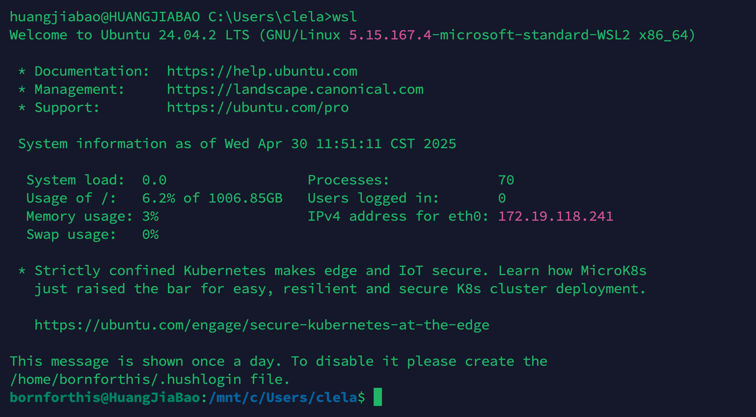Click the System load value 0.0
756x417 pixels.
155,180
